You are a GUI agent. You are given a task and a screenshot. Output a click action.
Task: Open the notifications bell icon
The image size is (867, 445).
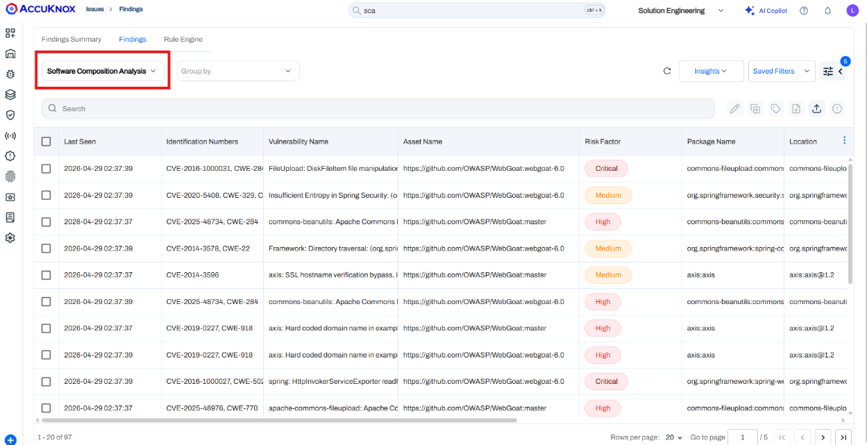[x=827, y=10]
